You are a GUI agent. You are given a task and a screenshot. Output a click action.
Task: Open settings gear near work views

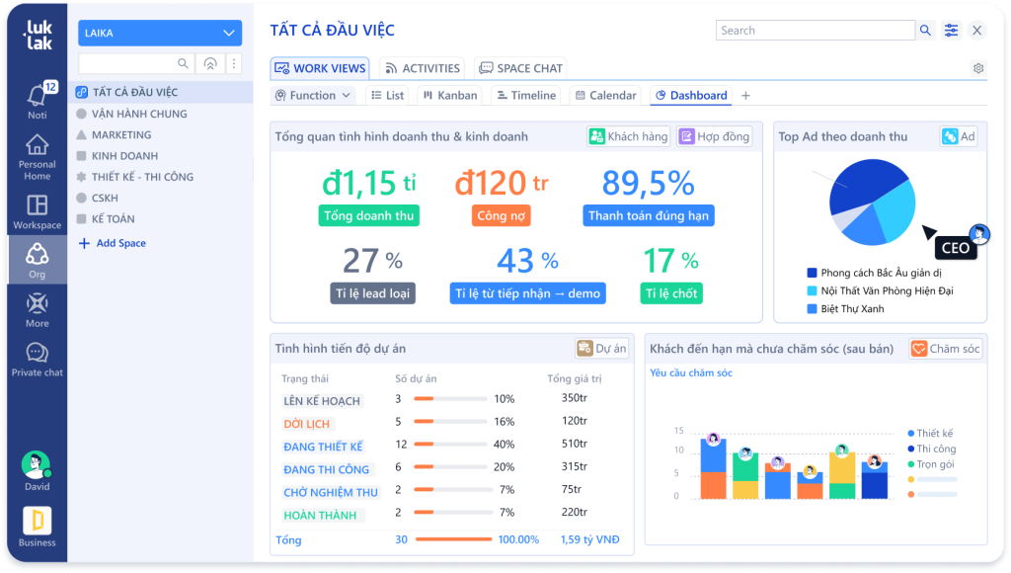point(978,68)
